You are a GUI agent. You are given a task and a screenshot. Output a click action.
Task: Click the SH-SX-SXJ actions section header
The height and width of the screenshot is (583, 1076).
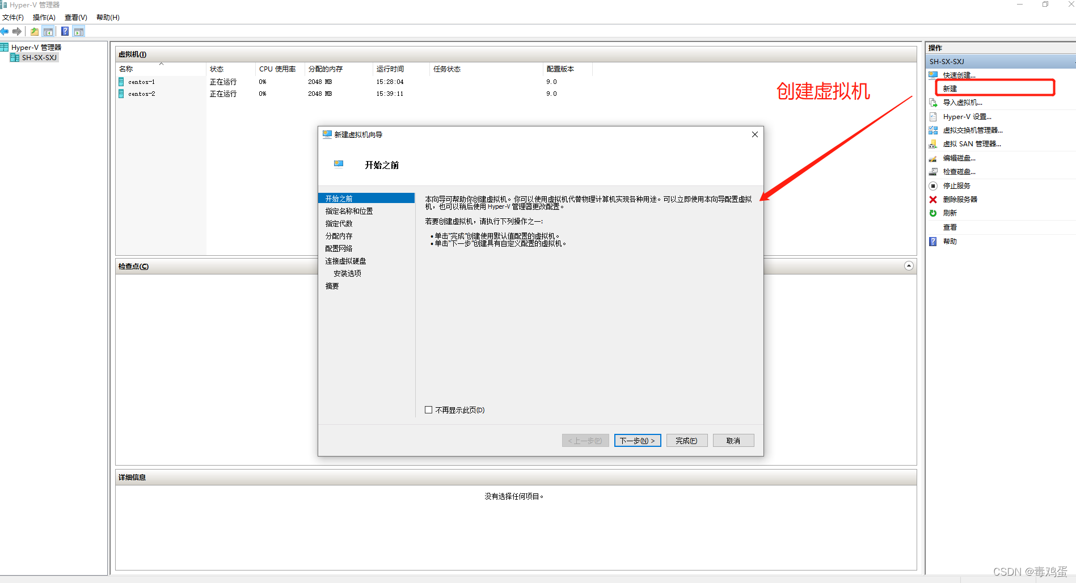pos(1001,61)
